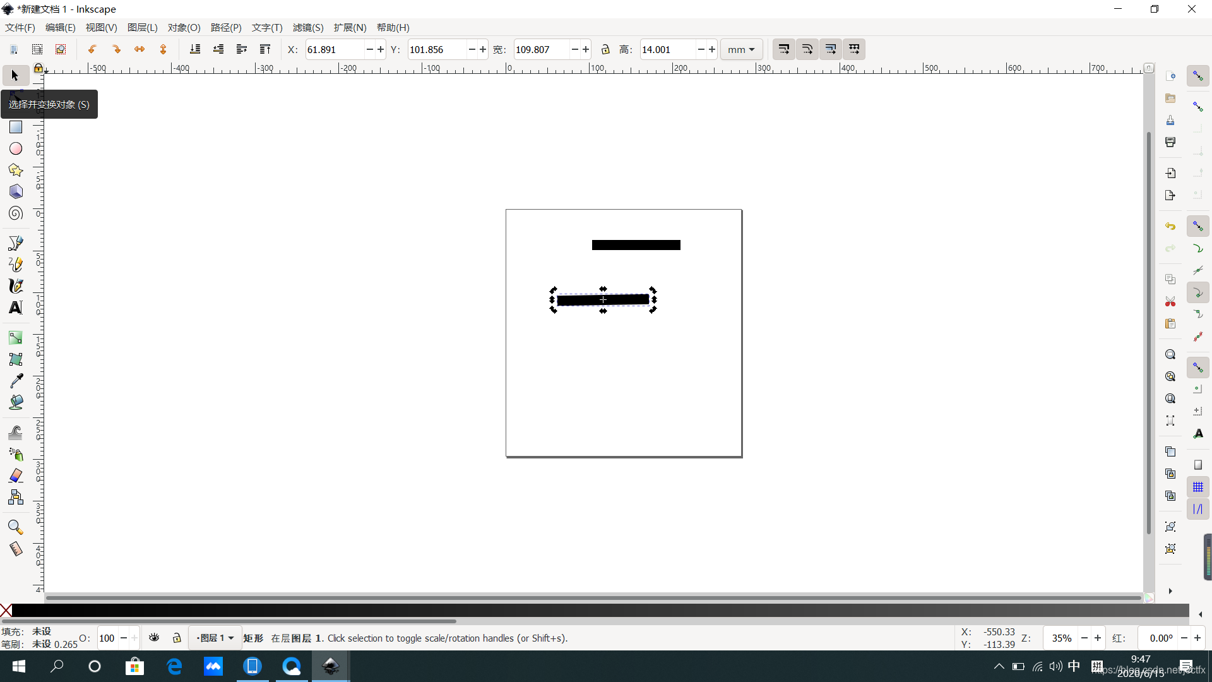The width and height of the screenshot is (1212, 682).
Task: Flip selection horizontally icon
Action: click(140, 49)
